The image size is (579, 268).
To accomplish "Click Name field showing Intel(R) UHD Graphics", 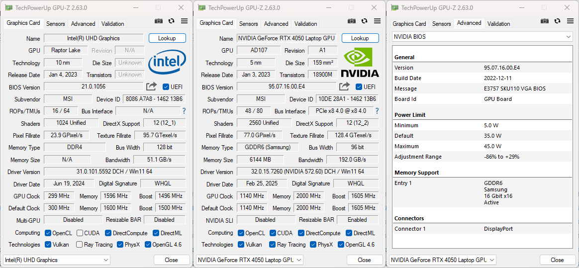I will tap(94, 38).
